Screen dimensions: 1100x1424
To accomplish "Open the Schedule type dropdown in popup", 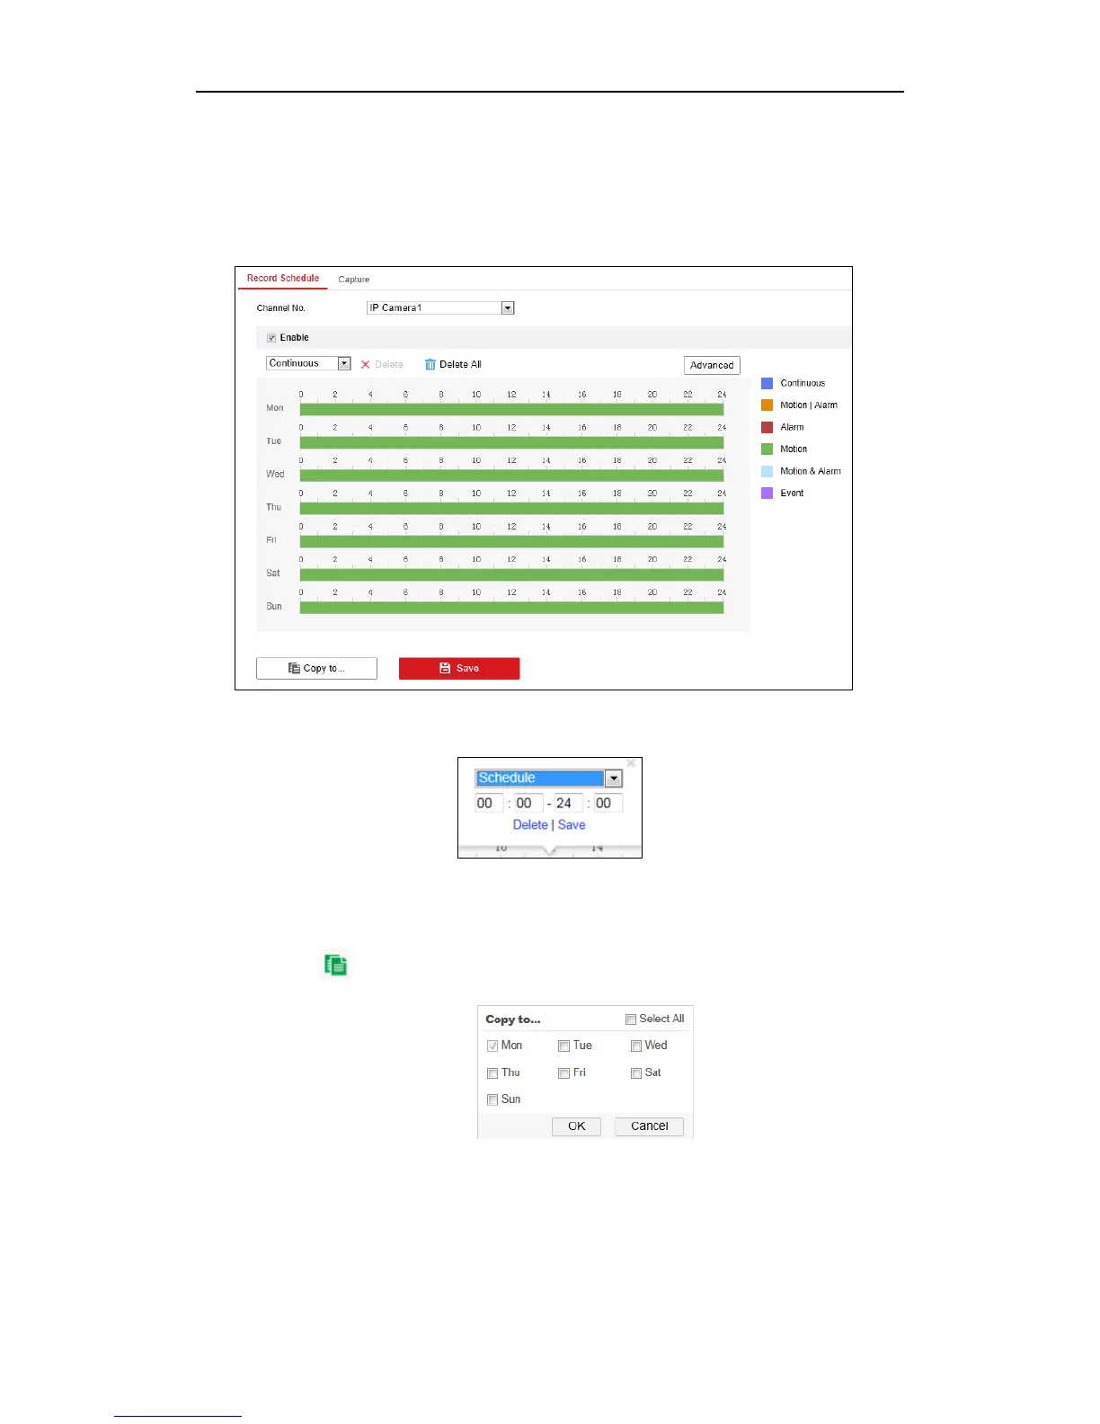I will click(548, 779).
